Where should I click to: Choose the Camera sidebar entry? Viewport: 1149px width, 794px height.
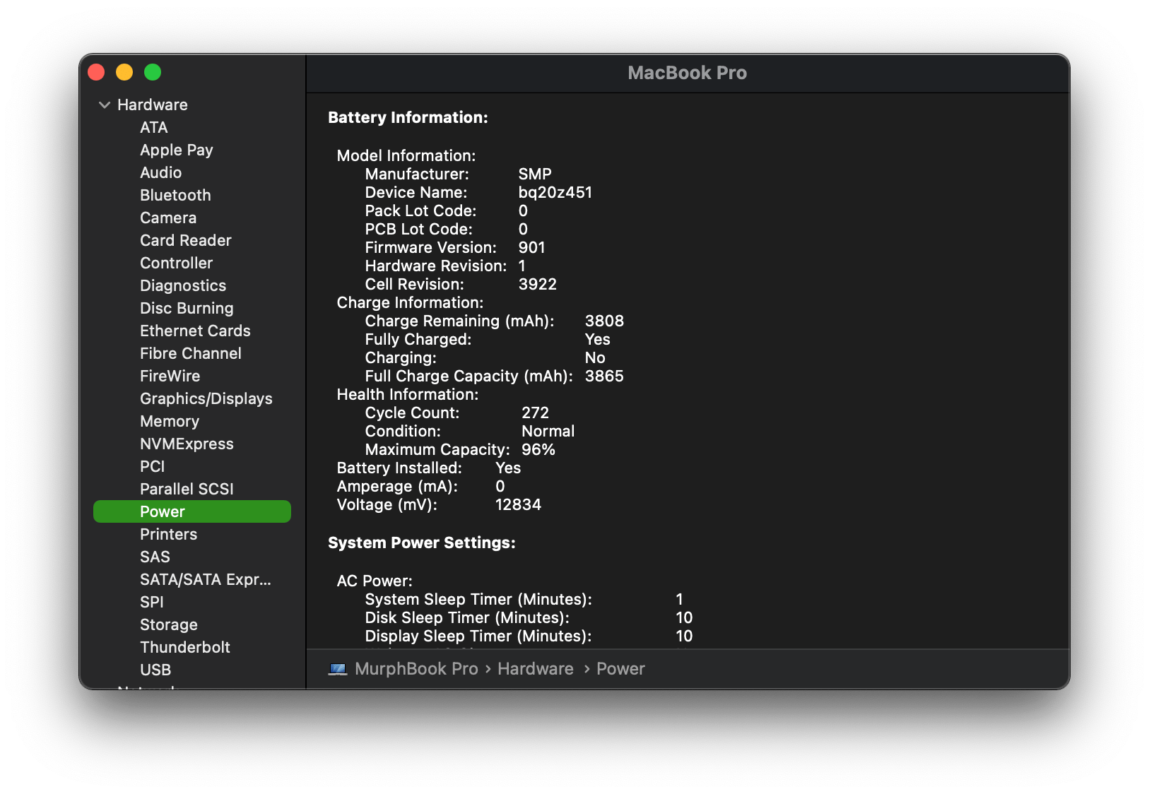(x=168, y=218)
